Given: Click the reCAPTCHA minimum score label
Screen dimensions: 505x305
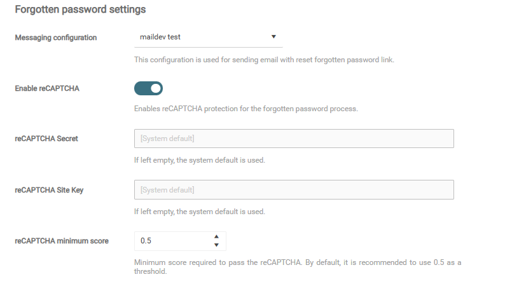Looking at the screenshot, I should [x=62, y=241].
